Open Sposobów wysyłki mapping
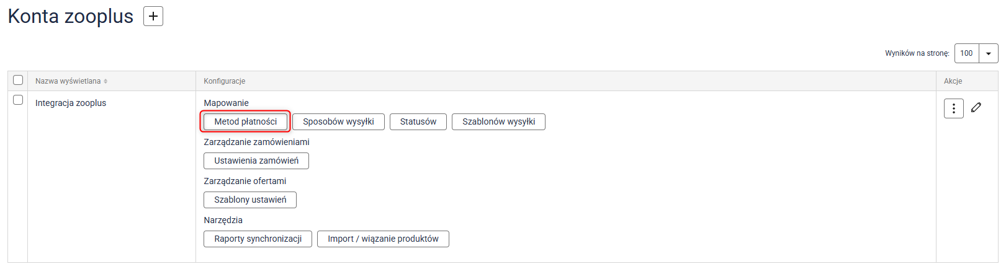Image resolution: width=1006 pixels, height=269 pixels. pyautogui.click(x=338, y=121)
